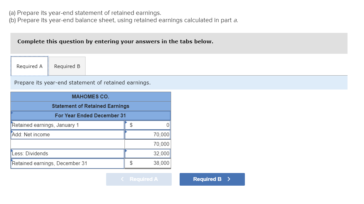Image resolution: width=364 pixels, height=204 pixels.
Task: Switch to the Required B tab
Action: [x=67, y=66]
